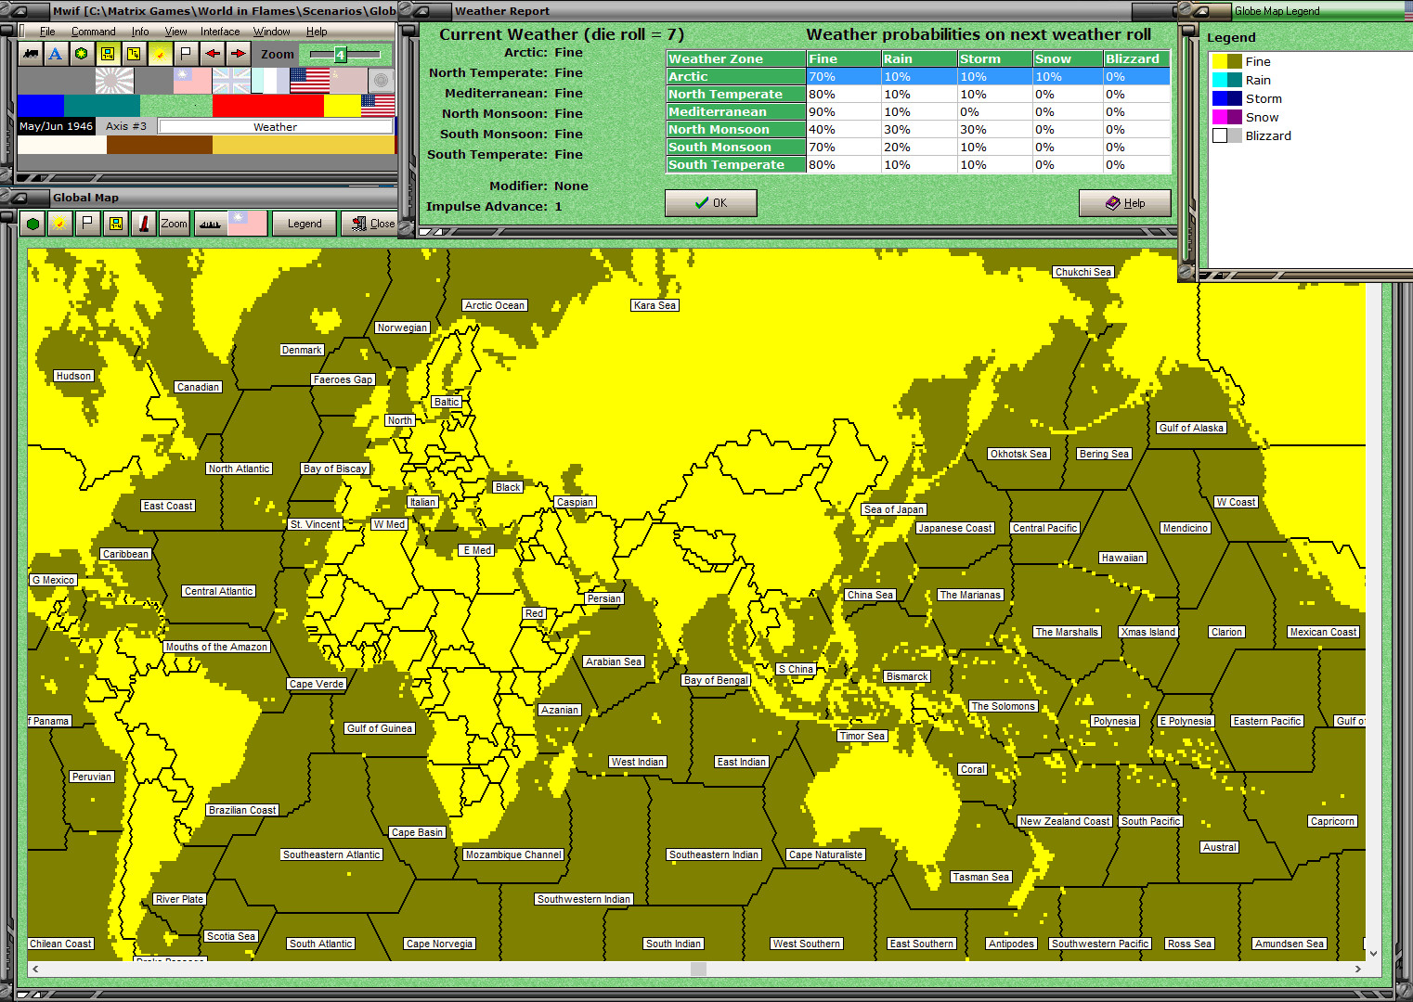Viewport: 1413px width, 1002px height.
Task: Click the North Atlantic sea area label
Action: pyautogui.click(x=240, y=469)
